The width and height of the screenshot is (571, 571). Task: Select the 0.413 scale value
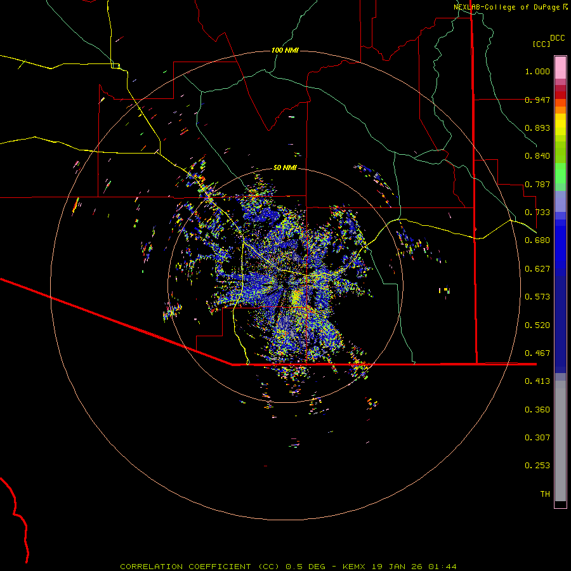coord(537,381)
